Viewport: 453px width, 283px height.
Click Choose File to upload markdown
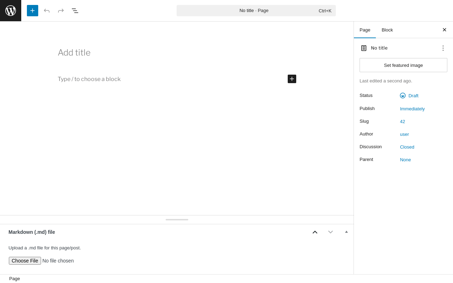coord(25,261)
